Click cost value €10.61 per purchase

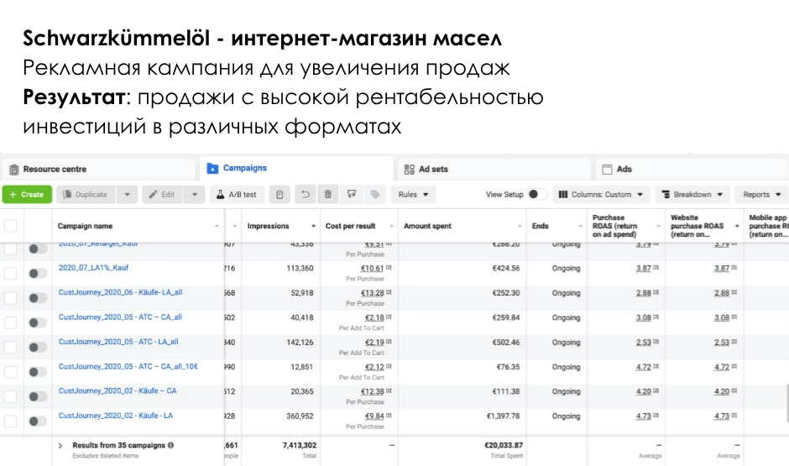tap(372, 268)
